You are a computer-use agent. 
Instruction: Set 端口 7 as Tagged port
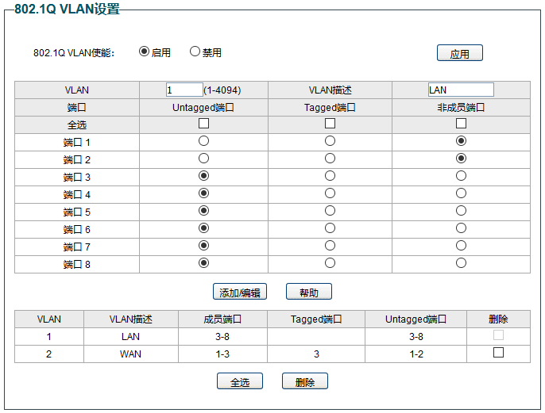click(330, 246)
